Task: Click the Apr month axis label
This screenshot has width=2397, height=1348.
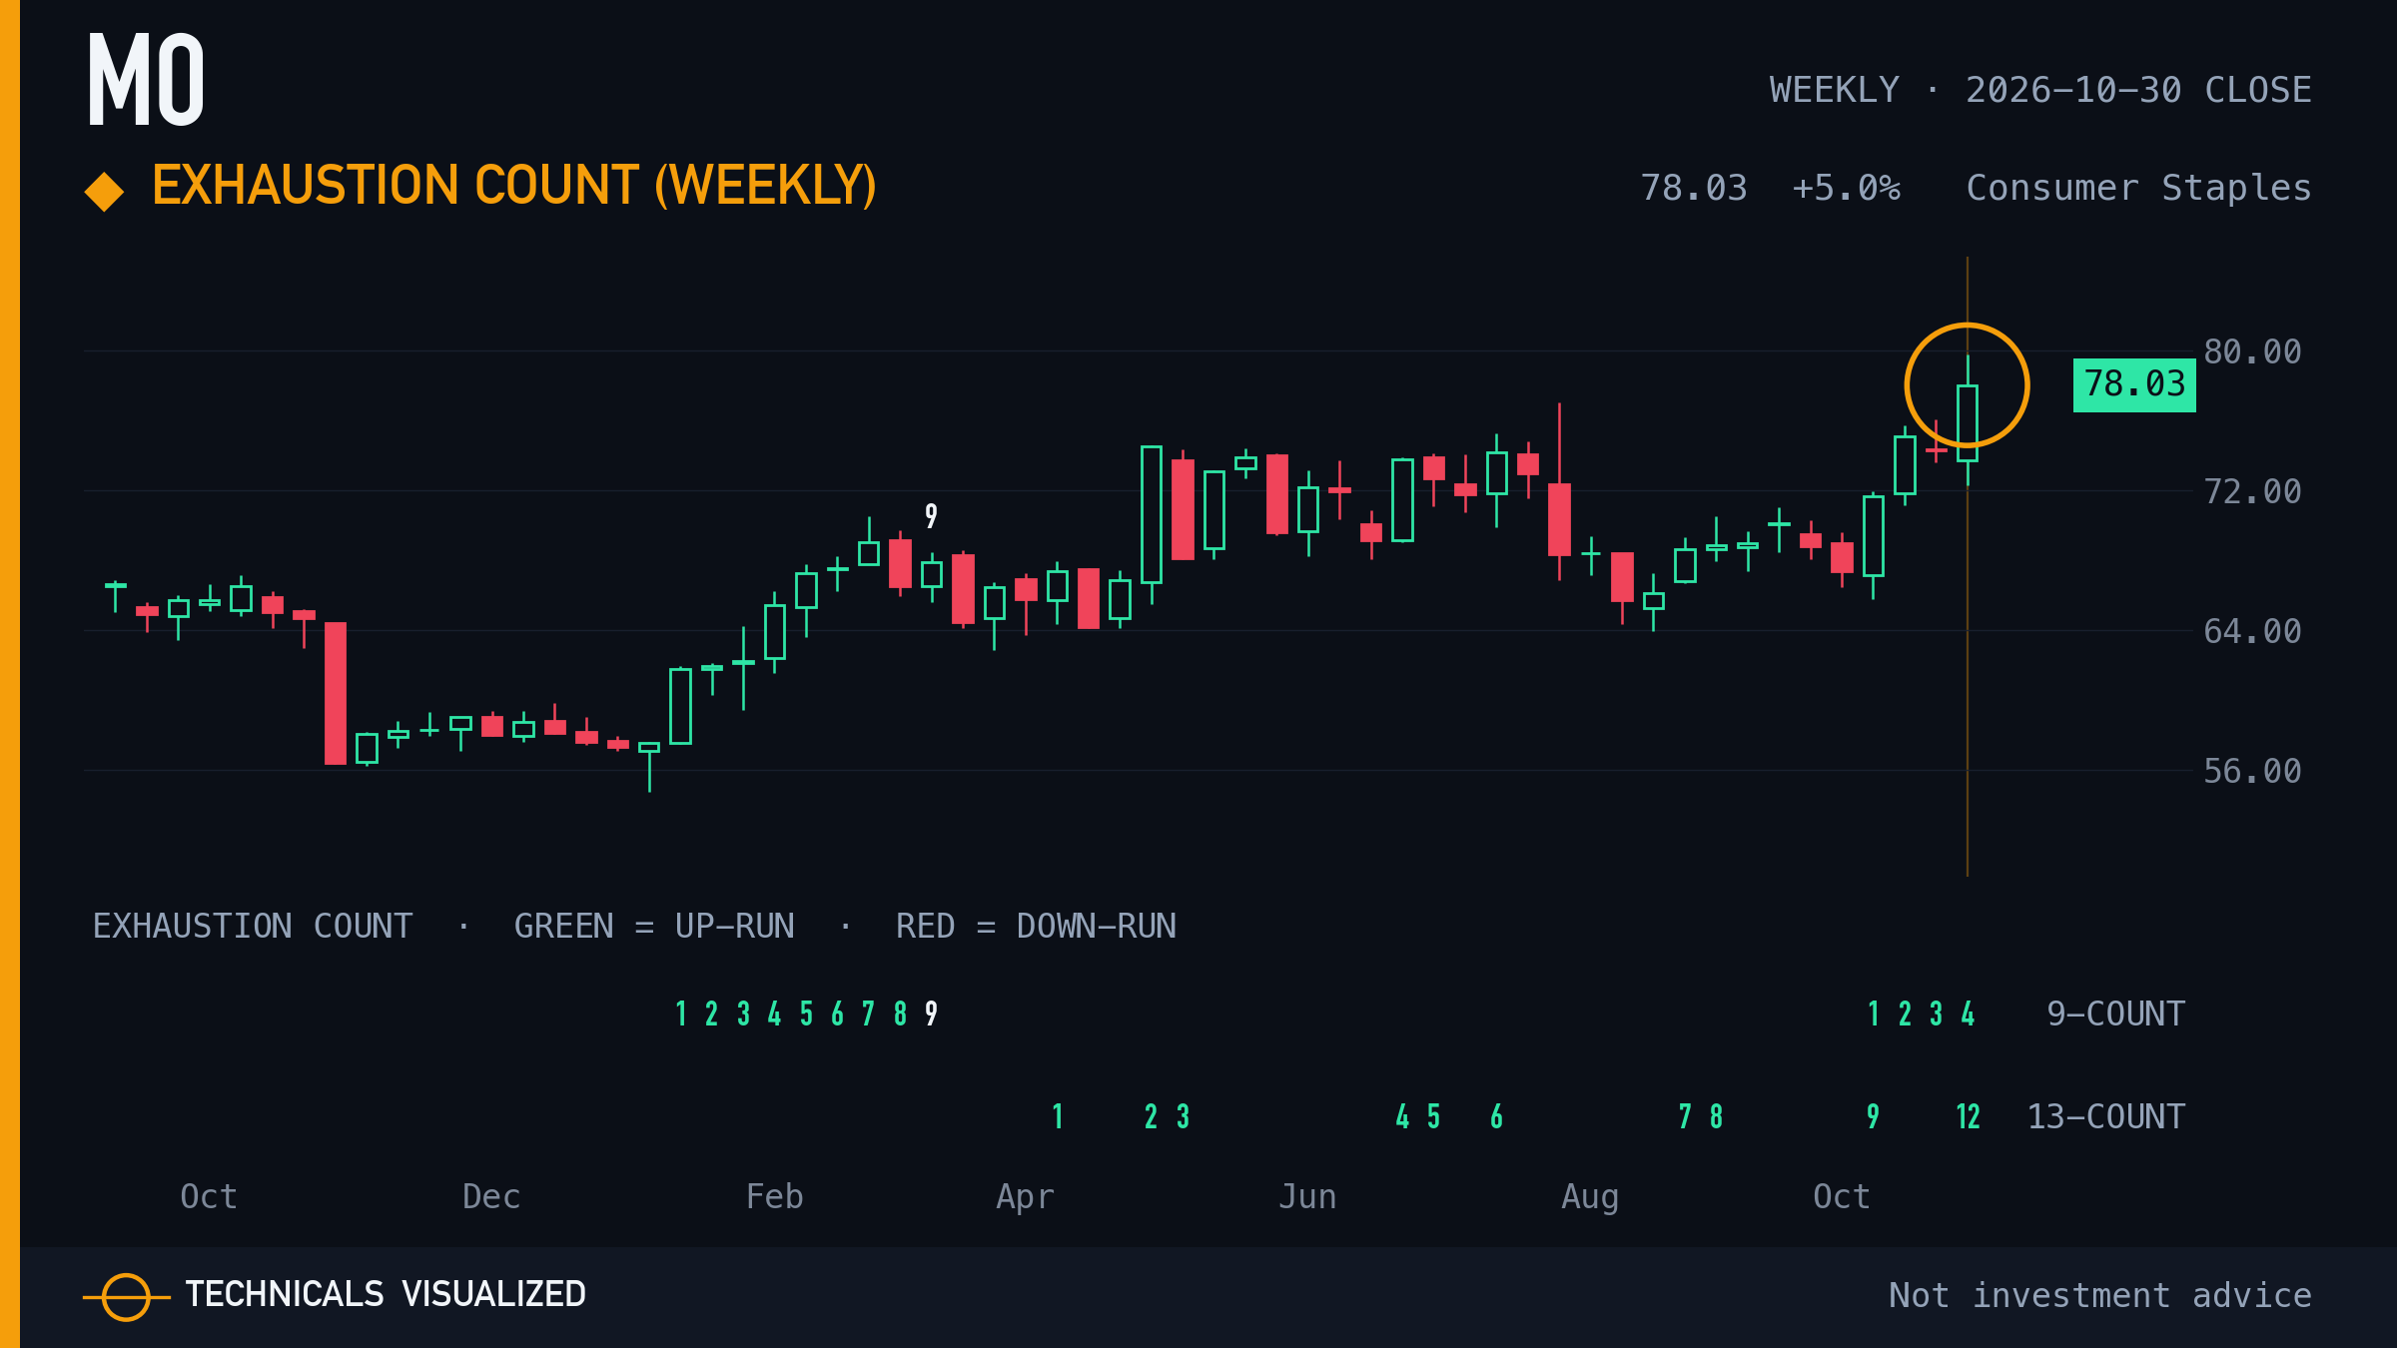Action: coord(1025,1196)
